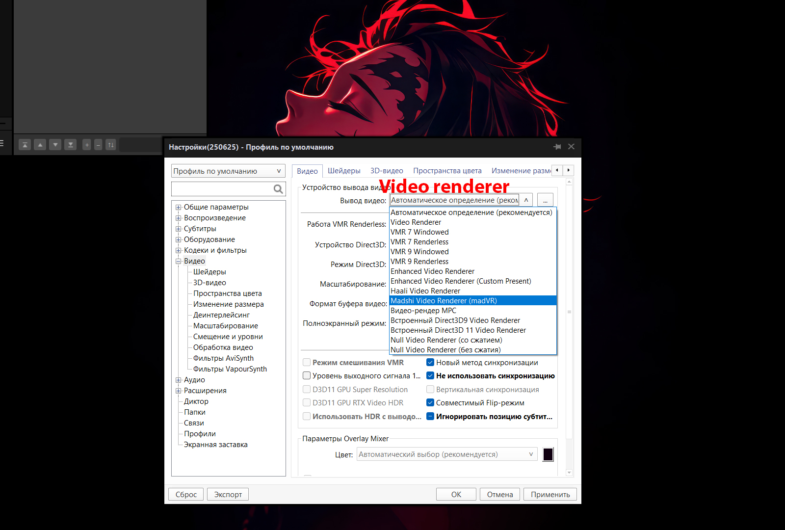785x530 pixels.
Task: Click the magnifier icon in settings search
Action: click(x=278, y=189)
